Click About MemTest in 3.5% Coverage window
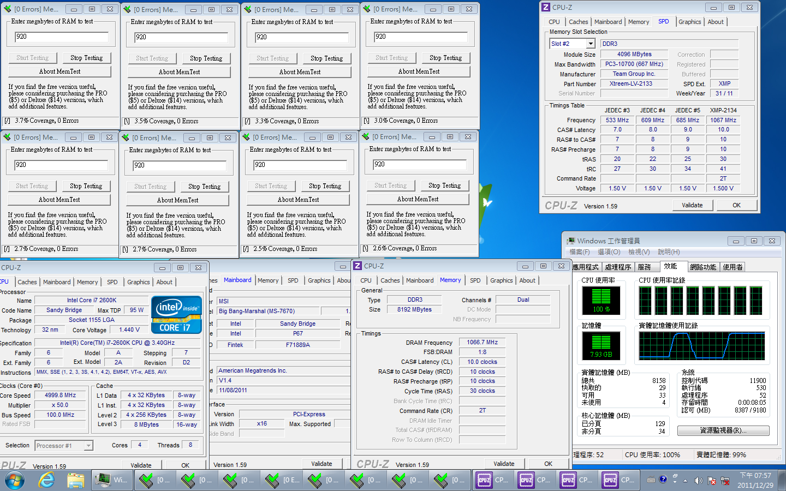The height and width of the screenshot is (491, 786). pos(179,72)
